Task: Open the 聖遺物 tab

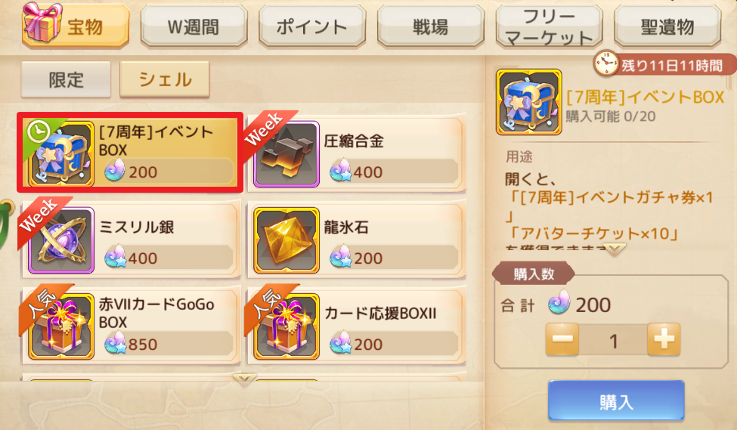Action: click(x=667, y=26)
